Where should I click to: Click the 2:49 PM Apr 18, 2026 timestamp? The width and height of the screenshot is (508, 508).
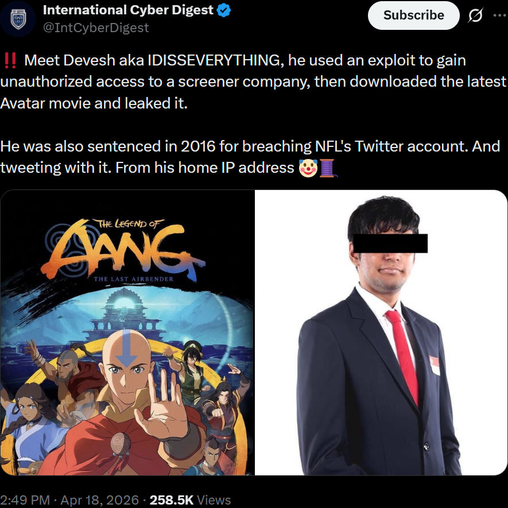tap(69, 500)
